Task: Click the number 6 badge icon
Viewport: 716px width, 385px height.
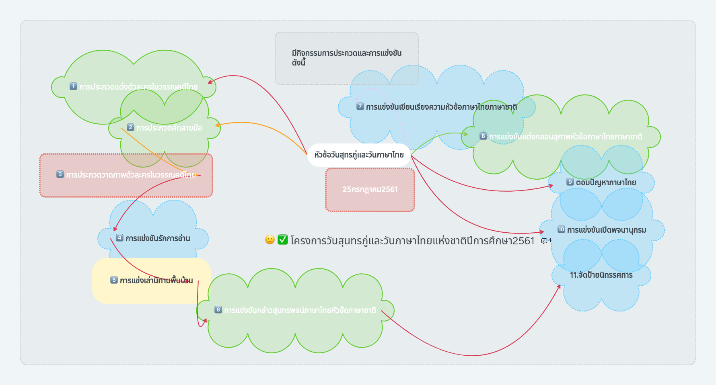Action: (218, 310)
